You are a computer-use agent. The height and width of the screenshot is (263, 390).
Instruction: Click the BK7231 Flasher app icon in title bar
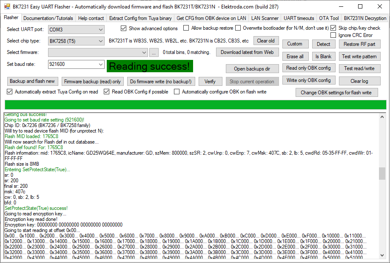7,7
